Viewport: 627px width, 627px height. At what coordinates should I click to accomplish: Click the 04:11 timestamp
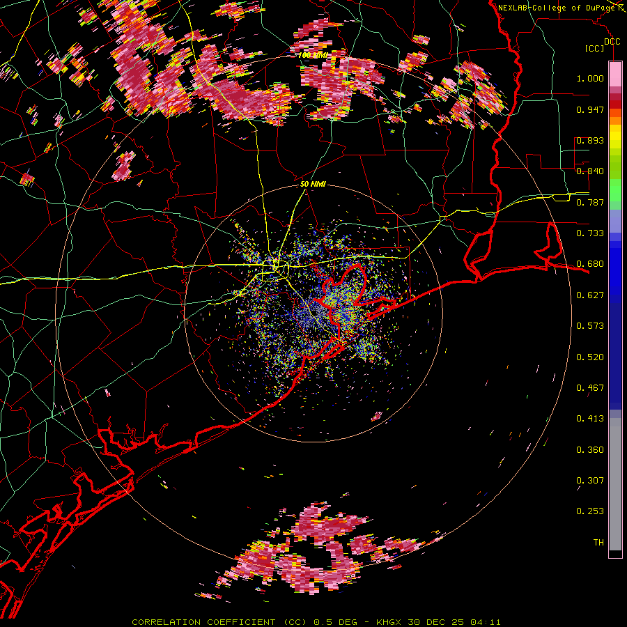[x=485, y=622]
